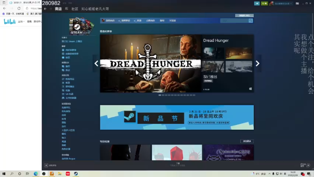This screenshot has height=177, width=314.
Task: Open the Dread Hunger main banner
Action: (x=151, y=63)
